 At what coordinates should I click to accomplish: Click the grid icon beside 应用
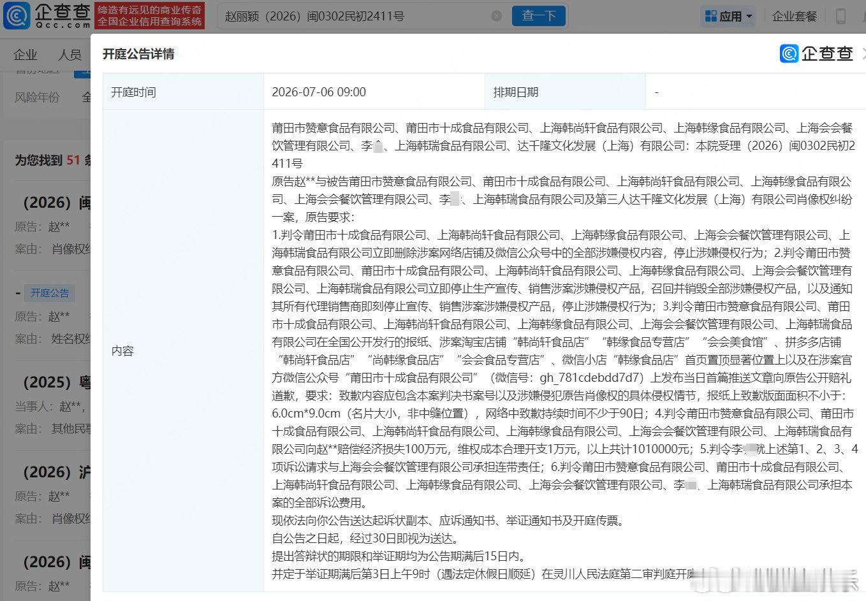click(710, 17)
